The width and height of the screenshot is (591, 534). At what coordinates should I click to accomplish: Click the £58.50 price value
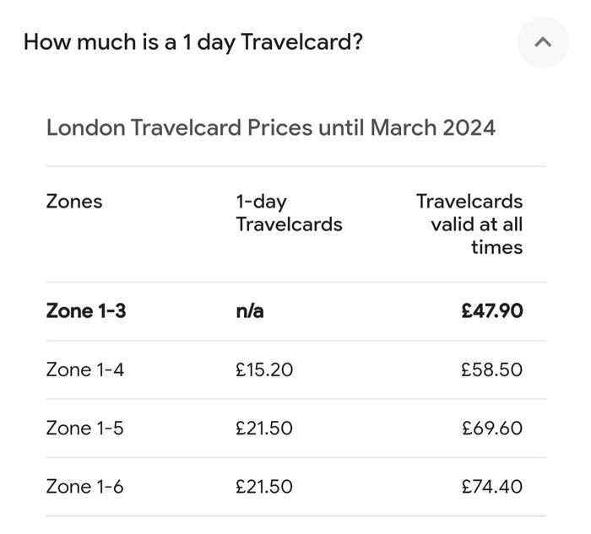(492, 369)
